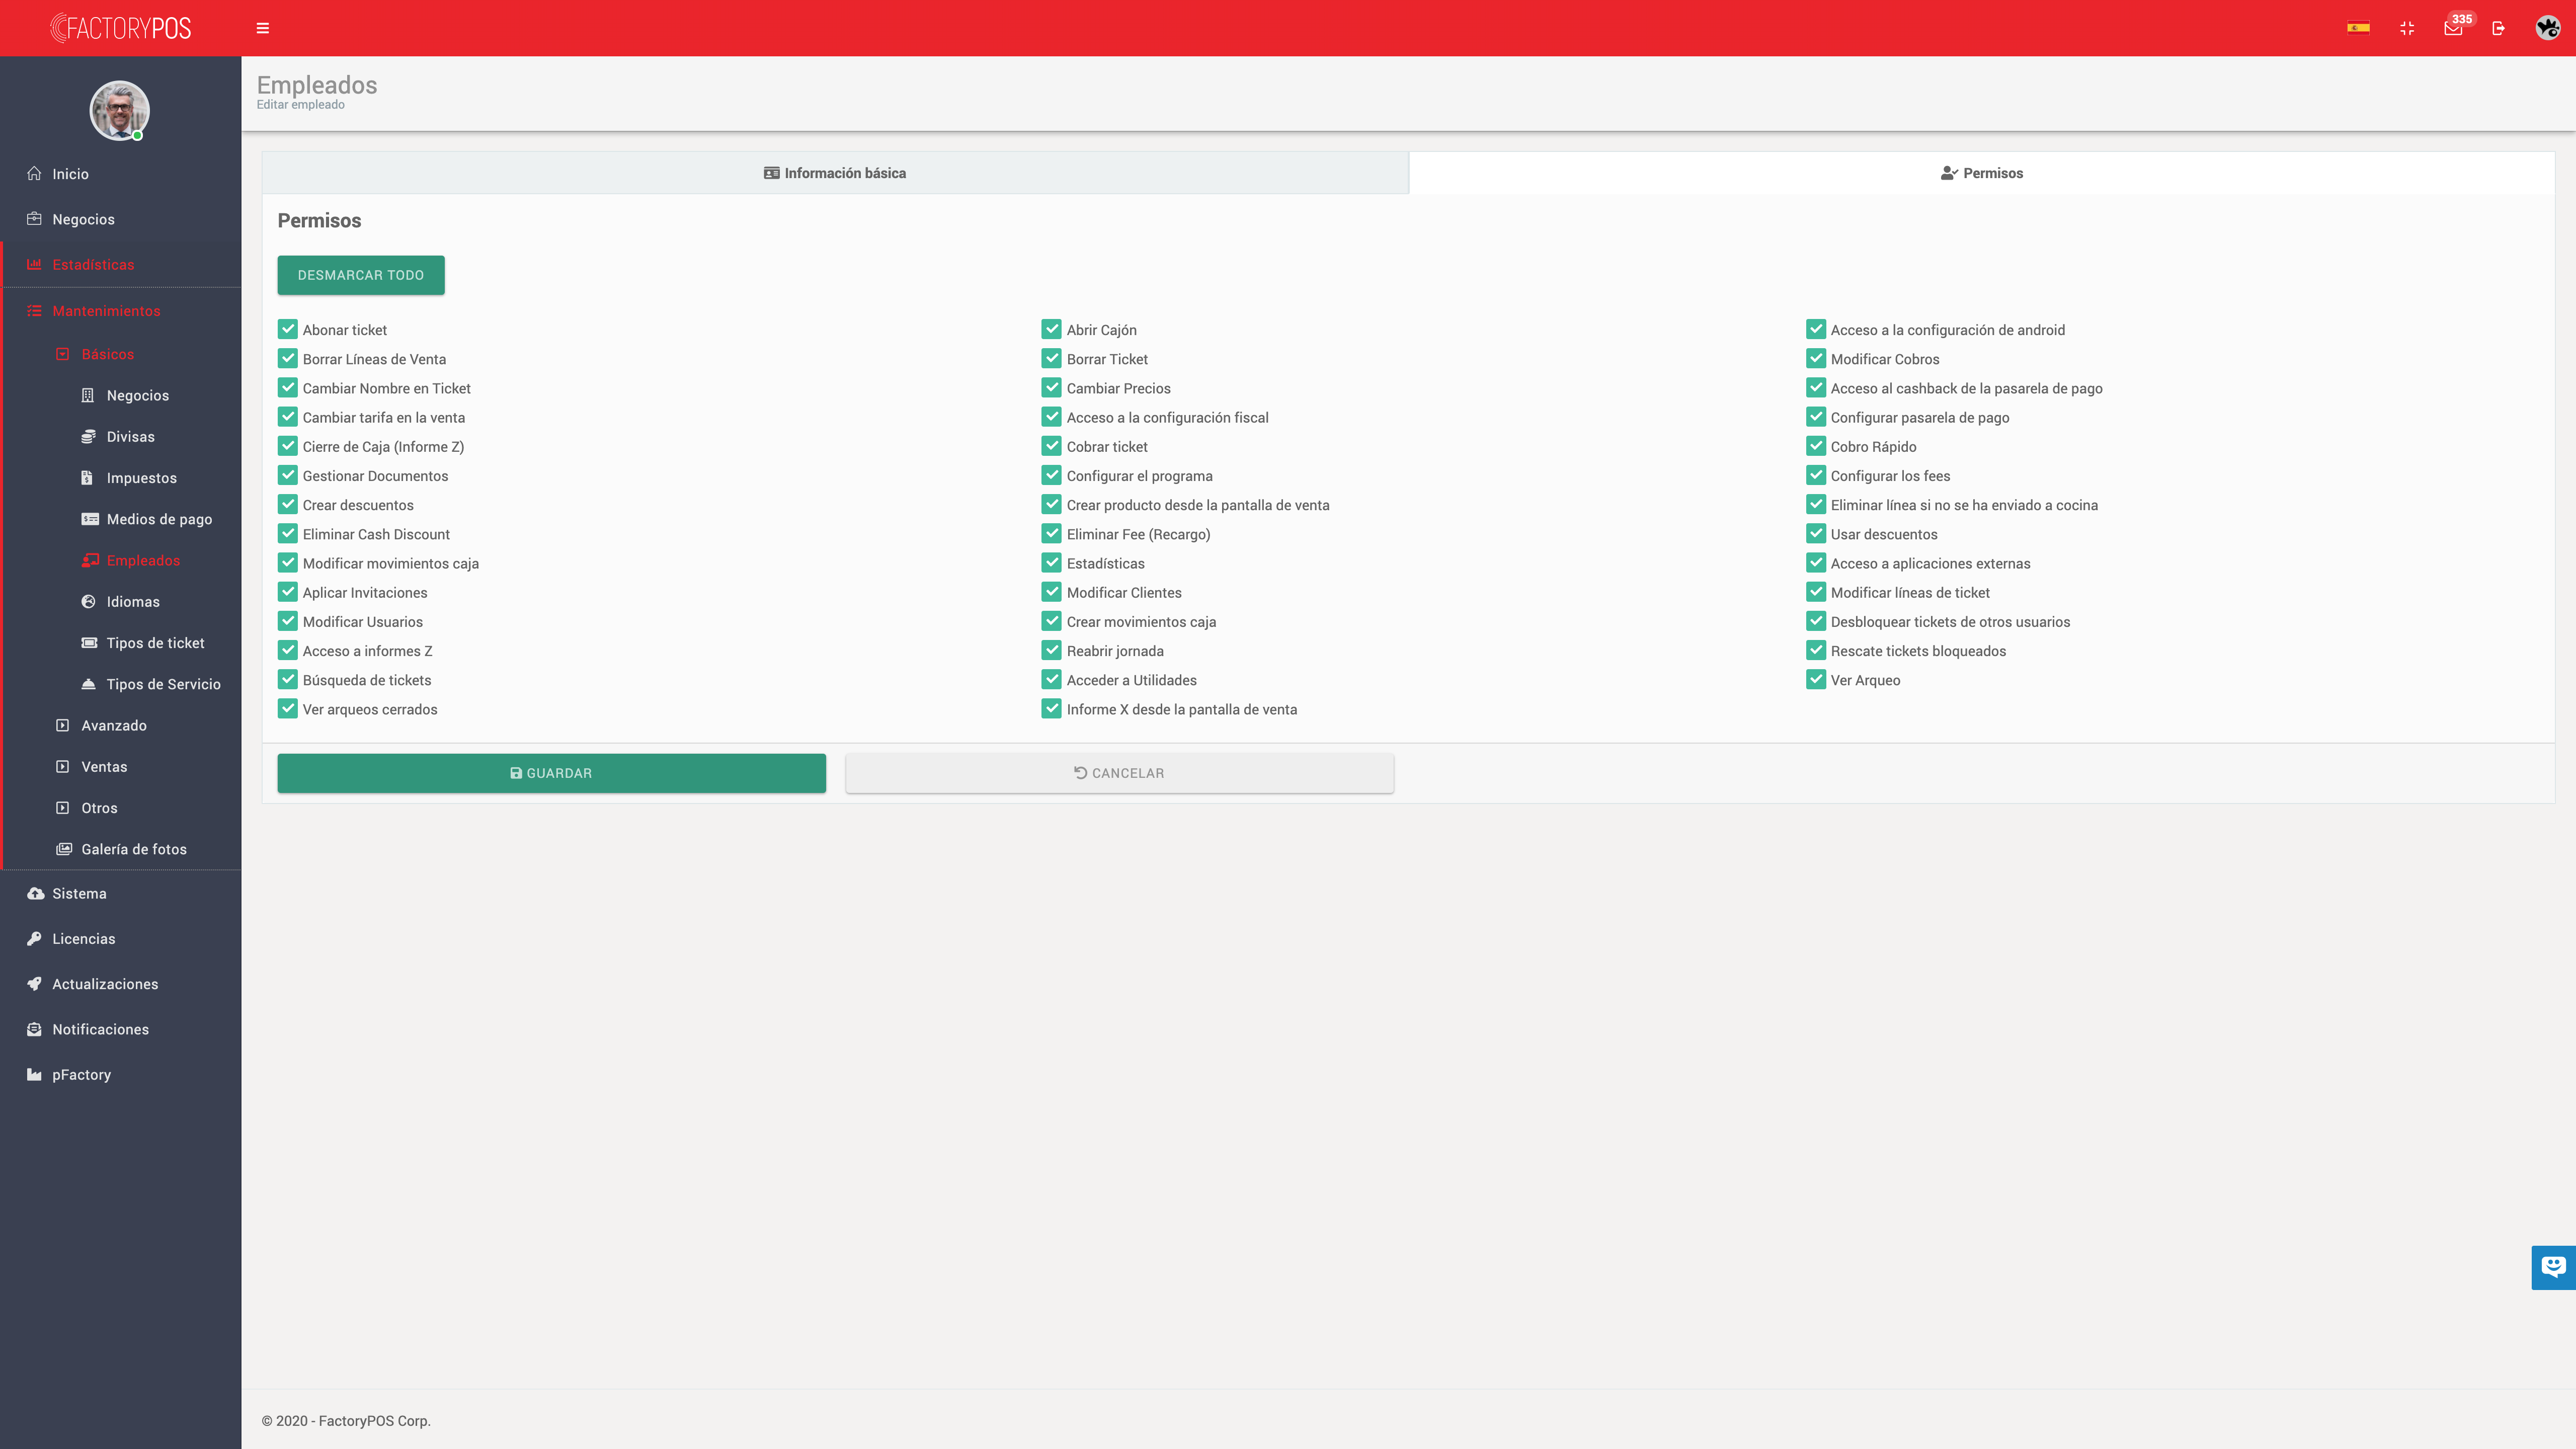
Task: Uncheck the Ver Arqueo permission
Action: coord(1816,679)
